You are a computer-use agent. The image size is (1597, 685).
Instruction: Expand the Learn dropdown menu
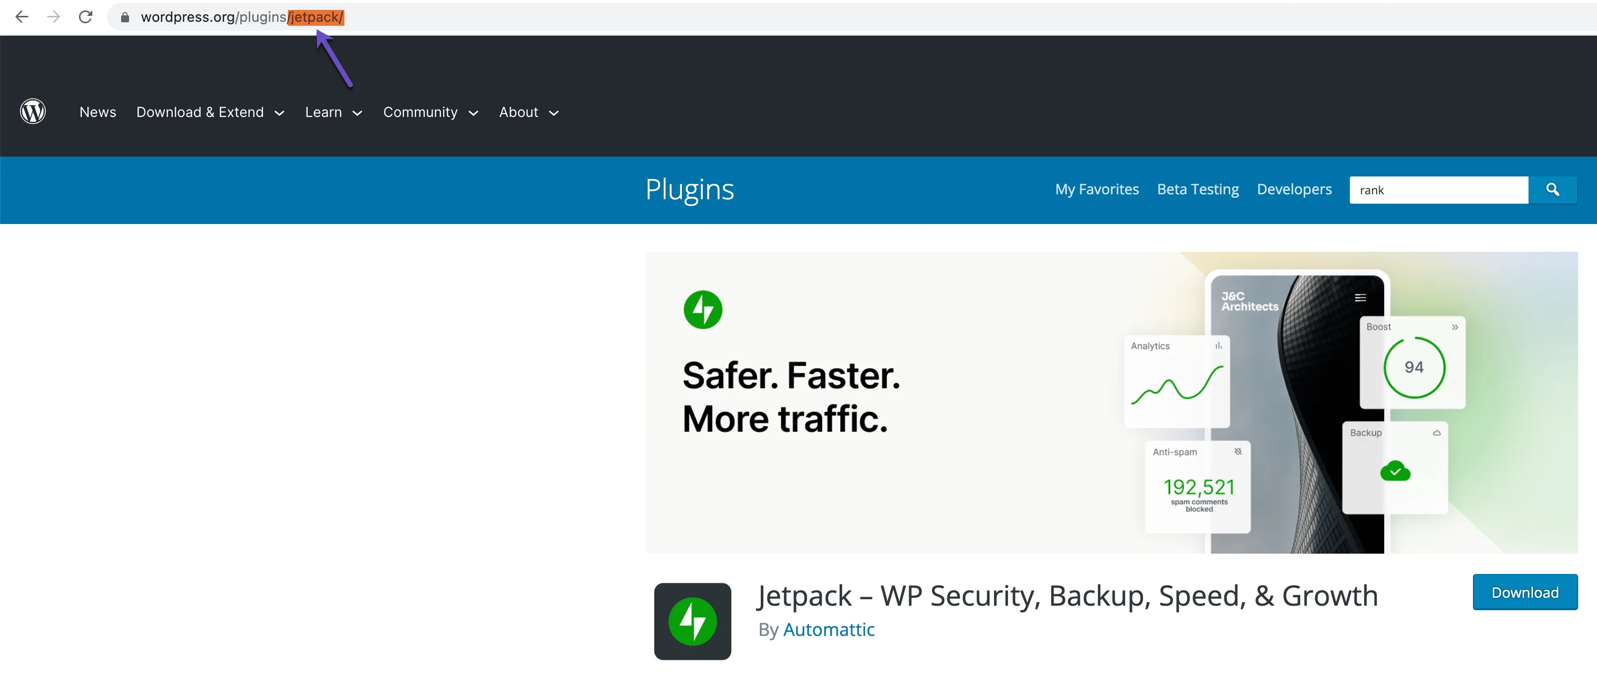(x=333, y=112)
